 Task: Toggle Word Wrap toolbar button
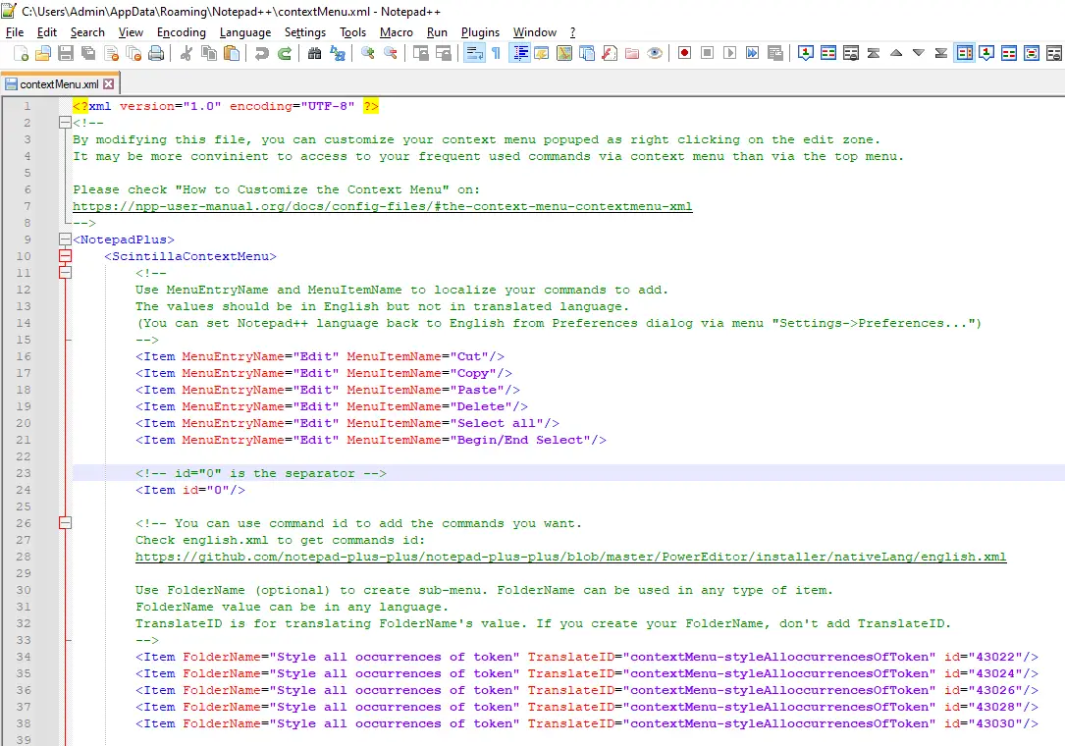474,53
